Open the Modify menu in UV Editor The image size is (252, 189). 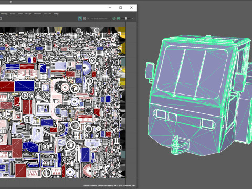4,14
